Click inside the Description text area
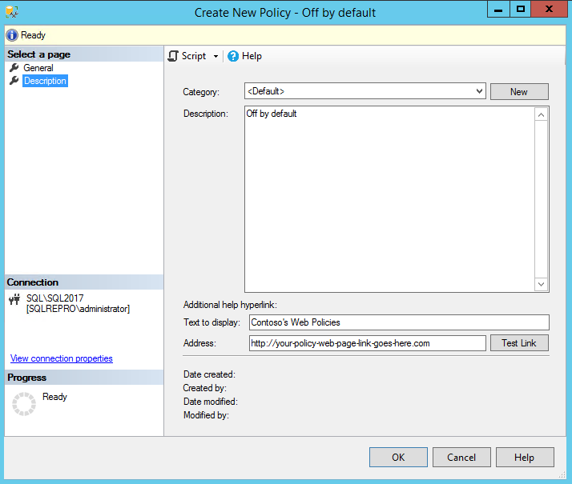Image resolution: width=572 pixels, height=484 pixels. pos(389,199)
